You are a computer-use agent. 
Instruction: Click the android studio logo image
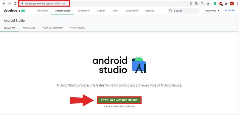click(119, 65)
